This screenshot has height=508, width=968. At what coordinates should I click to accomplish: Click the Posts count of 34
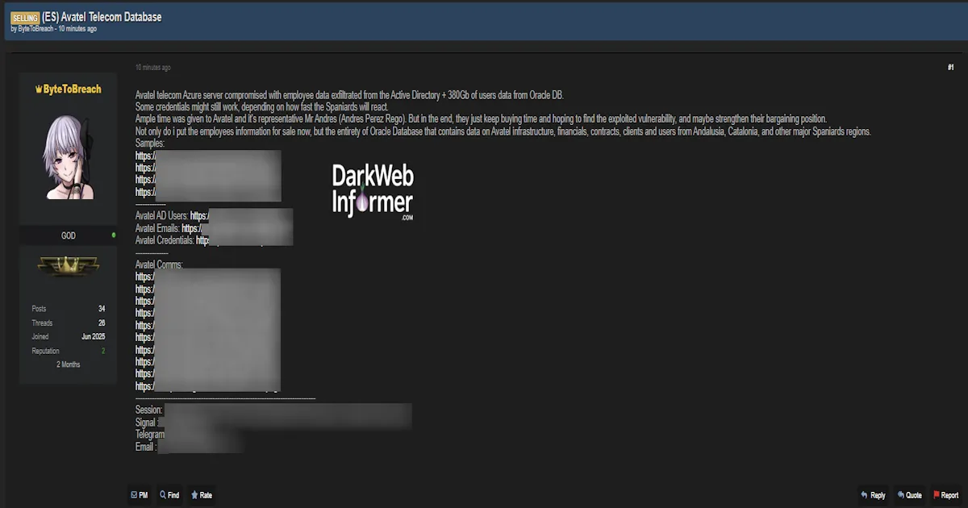pyautogui.click(x=102, y=309)
